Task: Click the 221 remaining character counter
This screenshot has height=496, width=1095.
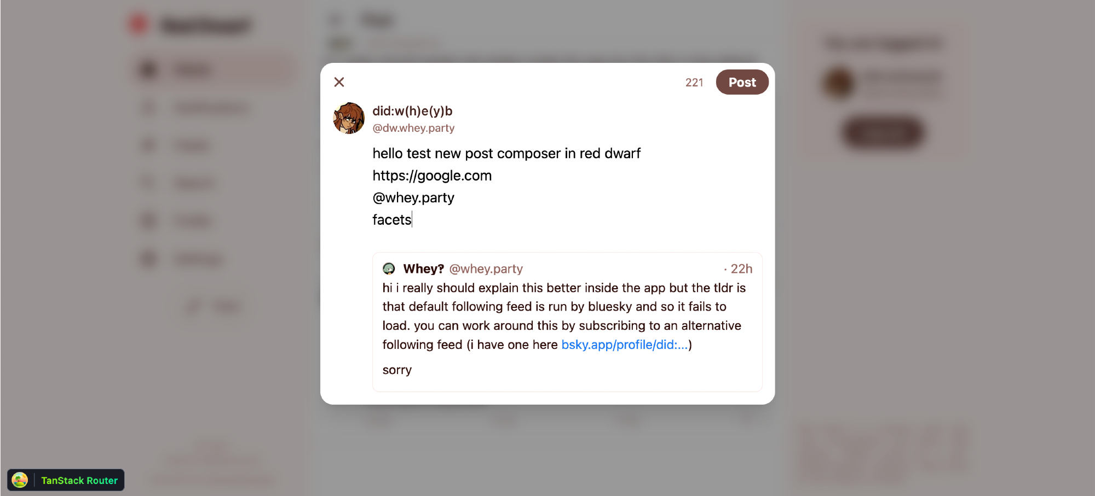Action: (694, 83)
